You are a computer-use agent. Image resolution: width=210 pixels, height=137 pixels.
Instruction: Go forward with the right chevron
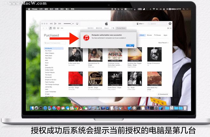coord(46,28)
